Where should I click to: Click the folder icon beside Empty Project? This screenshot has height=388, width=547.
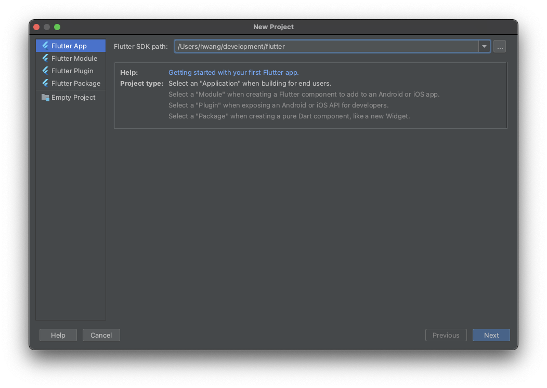pos(45,98)
